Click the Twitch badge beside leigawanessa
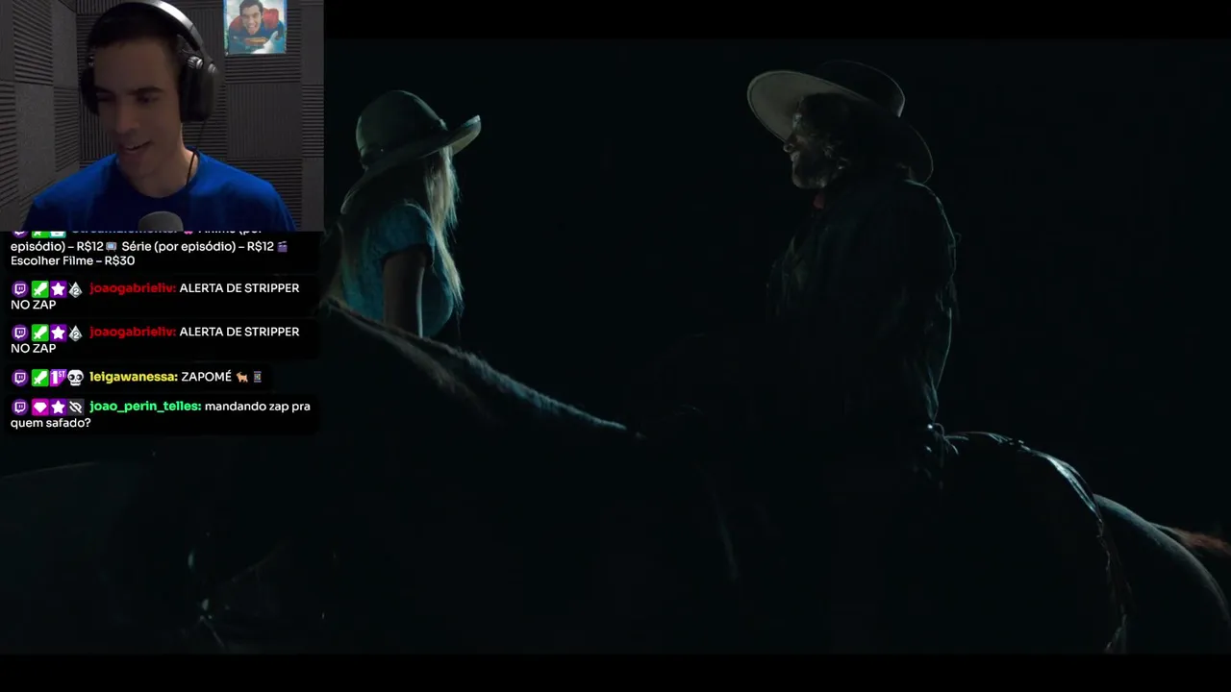 pyautogui.click(x=20, y=378)
